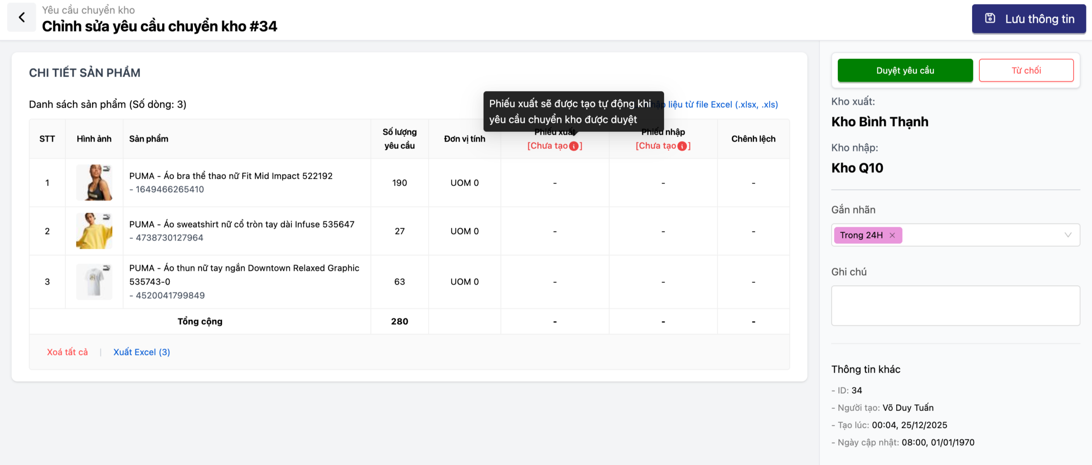Click the Lưu thông tin button
The height and width of the screenshot is (465, 1092).
click(1028, 19)
